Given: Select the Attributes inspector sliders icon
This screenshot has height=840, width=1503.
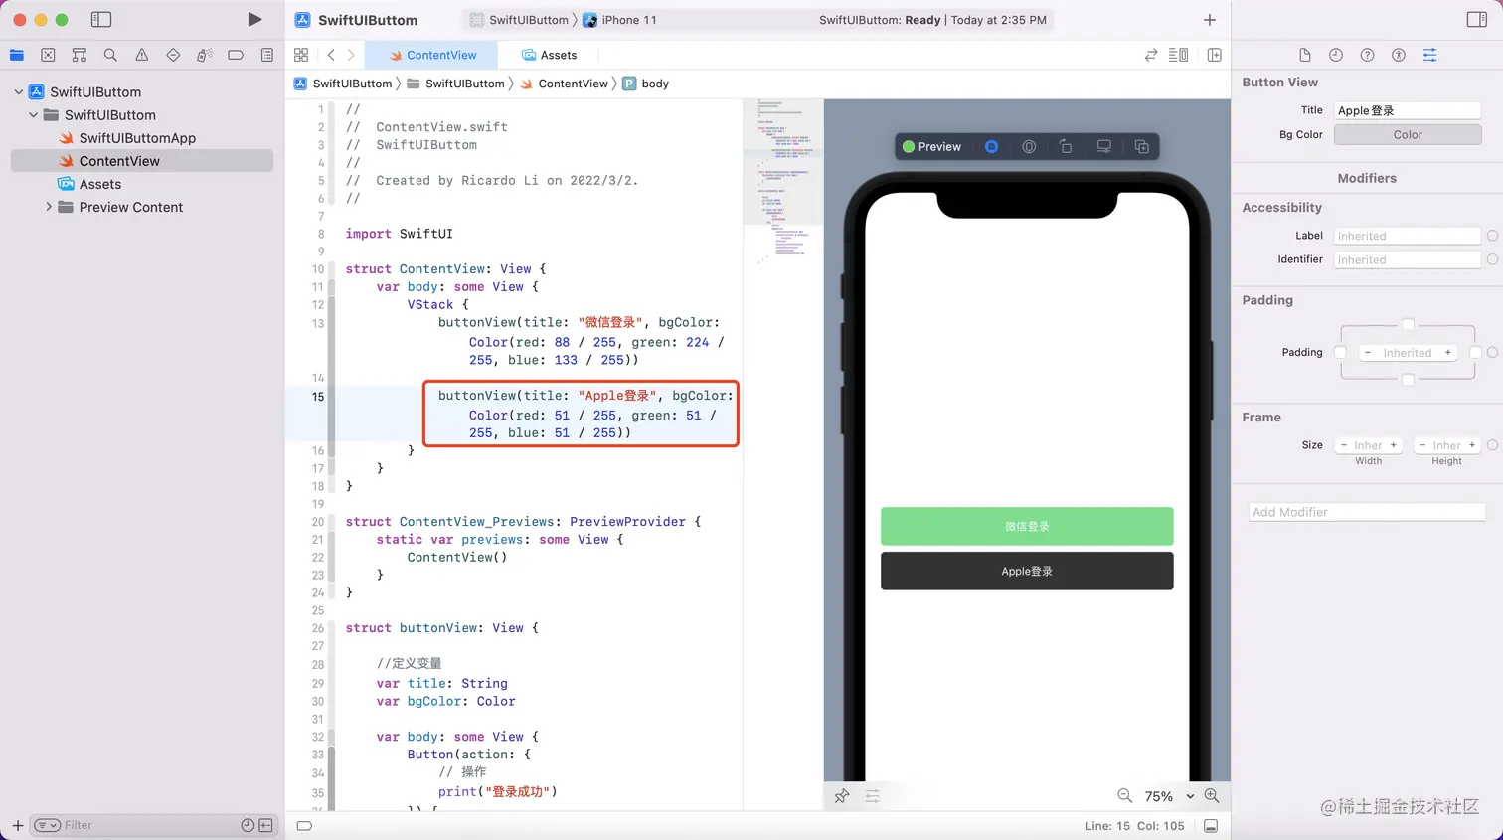Looking at the screenshot, I should click(x=1430, y=55).
